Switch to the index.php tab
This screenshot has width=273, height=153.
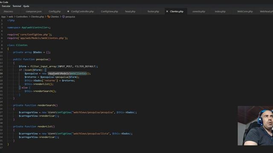(220, 11)
